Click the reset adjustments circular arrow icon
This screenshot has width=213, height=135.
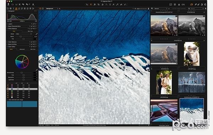[202, 5]
